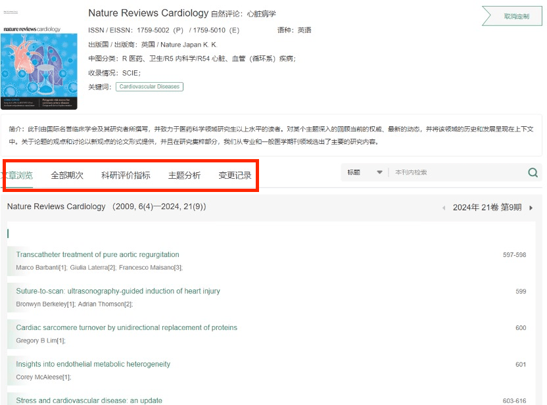Go to the previous issue arrow
The height and width of the screenshot is (405, 547).
coord(444,208)
